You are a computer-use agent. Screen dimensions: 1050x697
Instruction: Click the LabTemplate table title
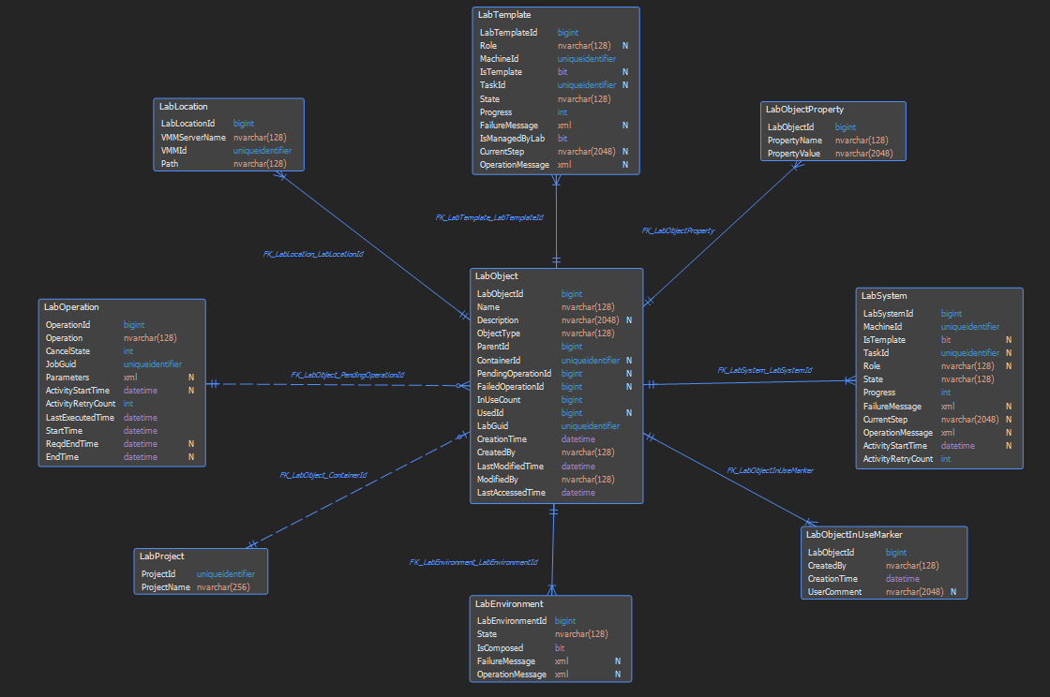pyautogui.click(x=504, y=15)
